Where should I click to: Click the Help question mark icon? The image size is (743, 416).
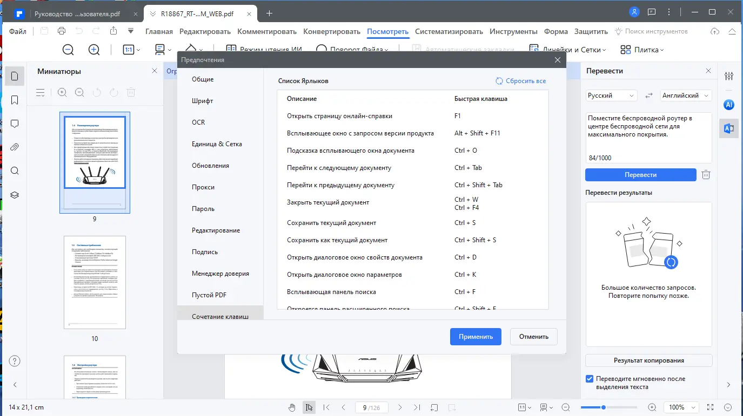tap(15, 361)
